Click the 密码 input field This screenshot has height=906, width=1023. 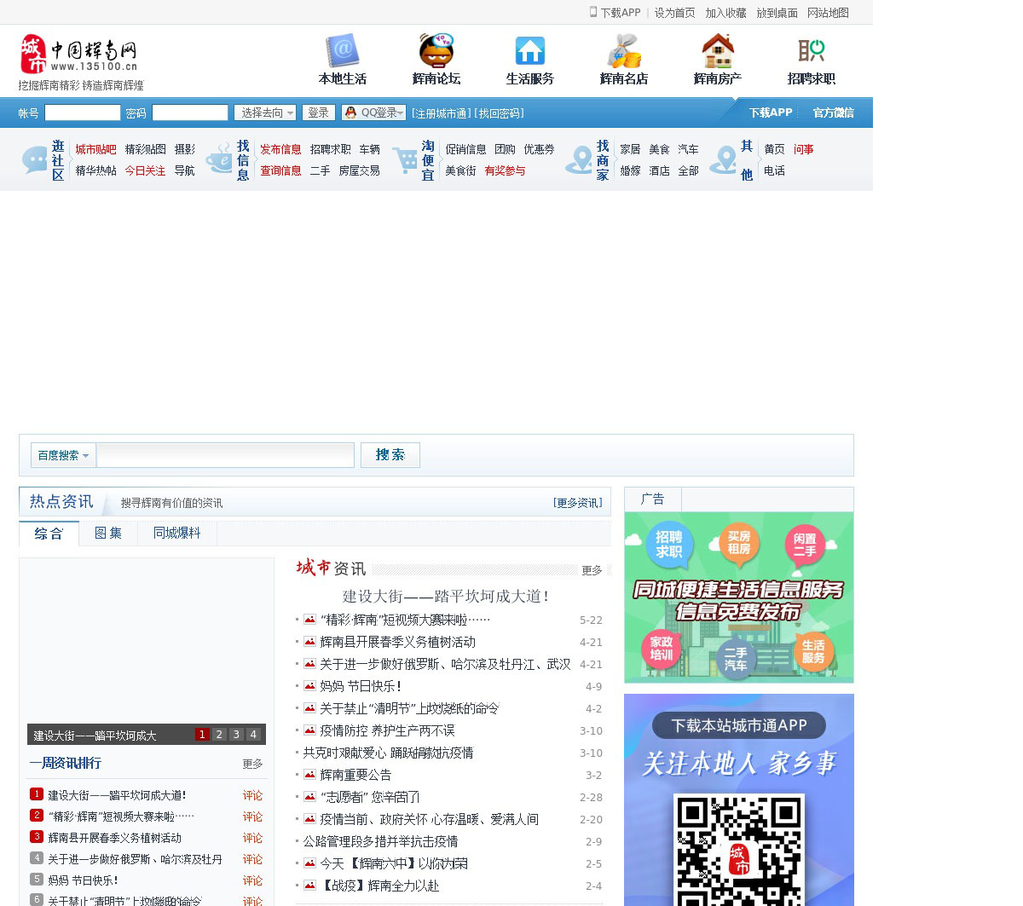click(x=190, y=113)
